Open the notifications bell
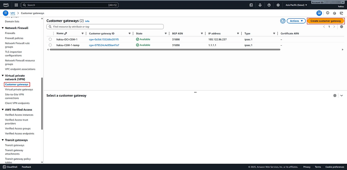Screen dimensions: 347x170 260,5
